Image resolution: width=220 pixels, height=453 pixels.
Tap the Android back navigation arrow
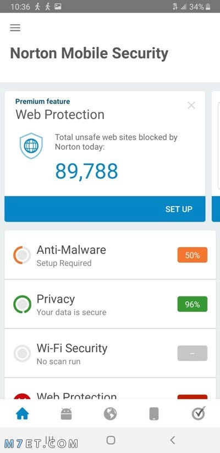click(172, 440)
